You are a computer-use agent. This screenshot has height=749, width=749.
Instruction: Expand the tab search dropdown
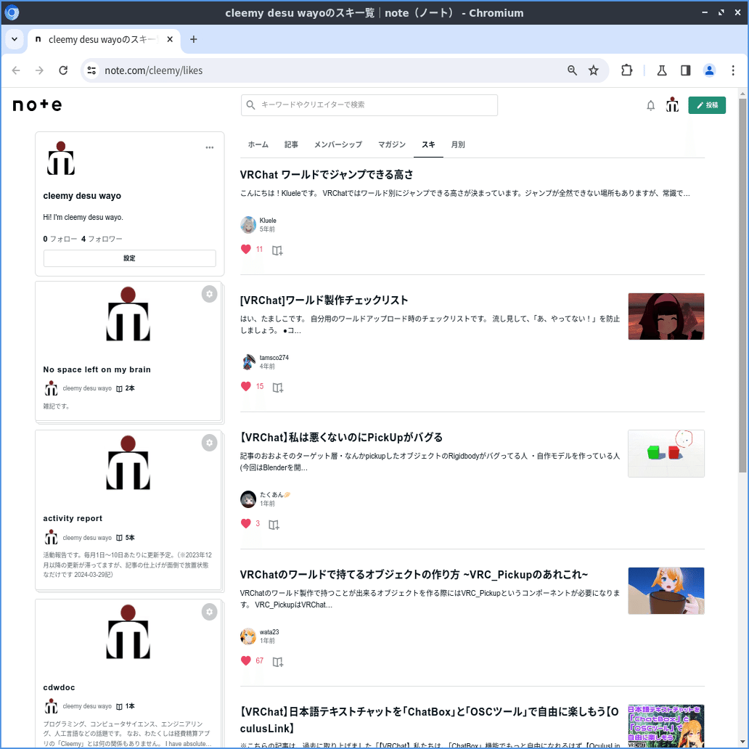pyautogui.click(x=15, y=39)
